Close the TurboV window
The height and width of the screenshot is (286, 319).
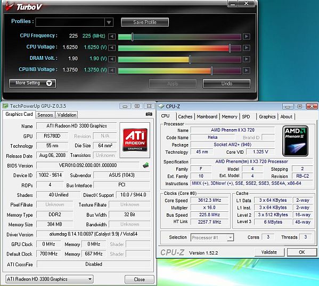click(x=247, y=3)
